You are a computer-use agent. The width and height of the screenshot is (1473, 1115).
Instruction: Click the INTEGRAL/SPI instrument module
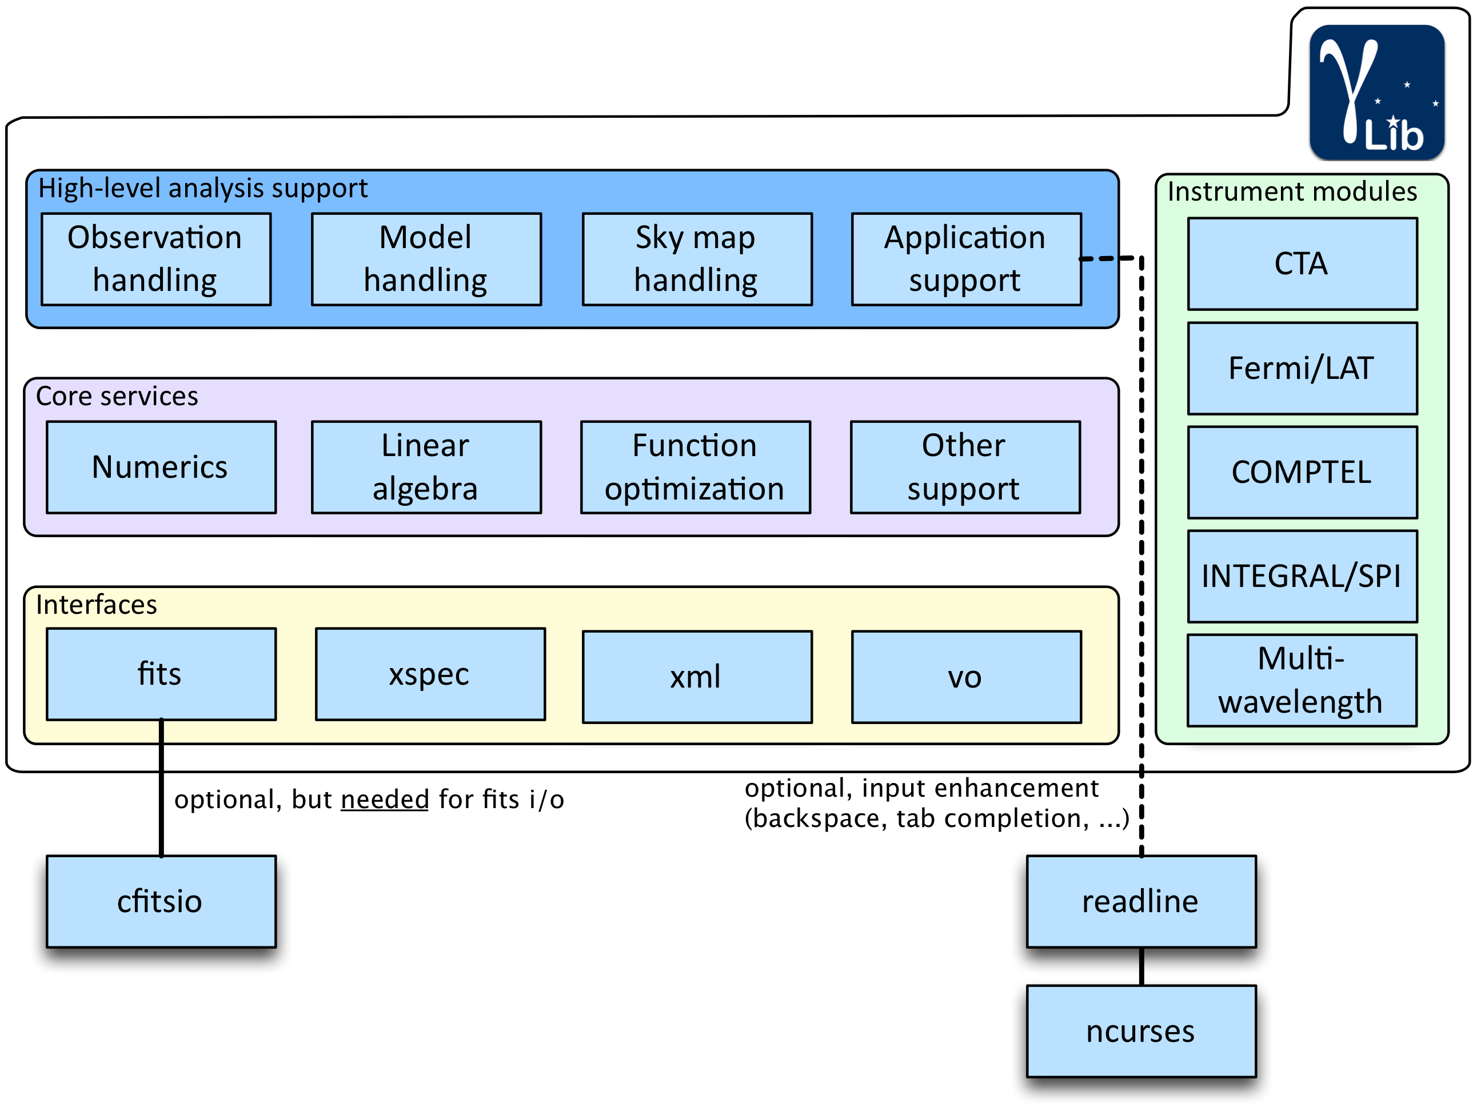[1302, 576]
